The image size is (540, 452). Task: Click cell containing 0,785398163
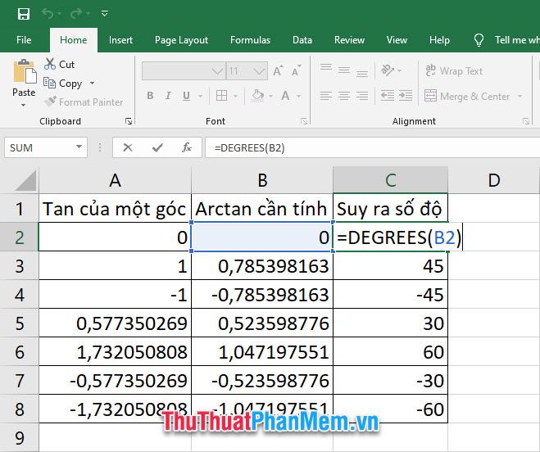click(x=262, y=266)
